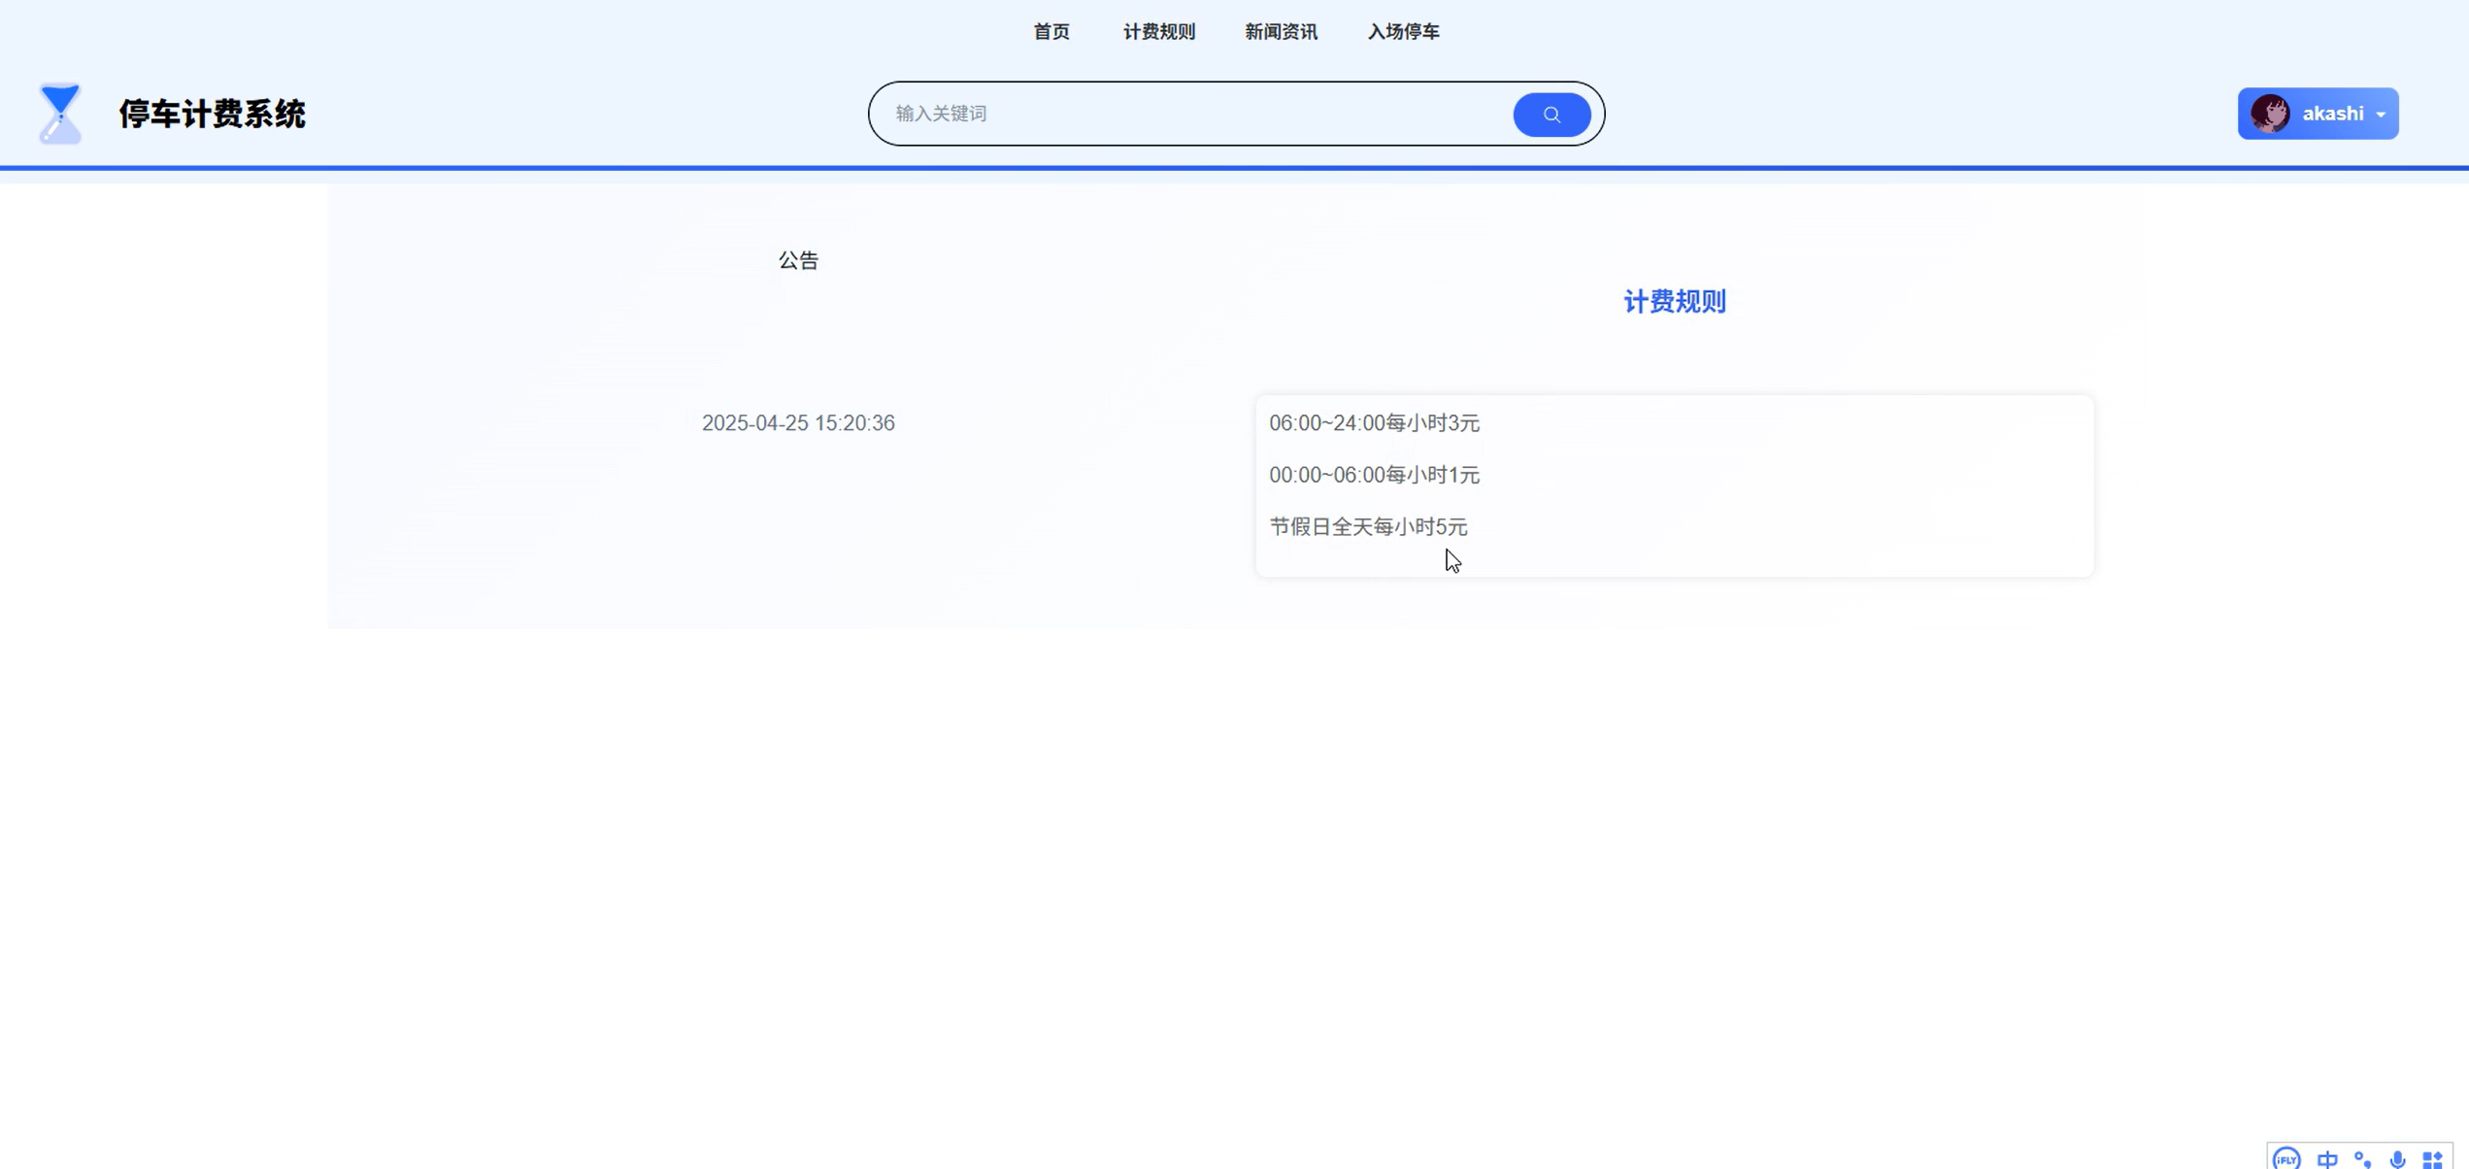Click the 2025-04-25 15:20:36 timestamp
This screenshot has width=2469, height=1169.
coord(798,423)
